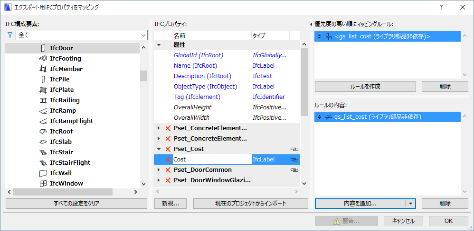
Task: Click the キャンセル button
Action: click(403, 221)
